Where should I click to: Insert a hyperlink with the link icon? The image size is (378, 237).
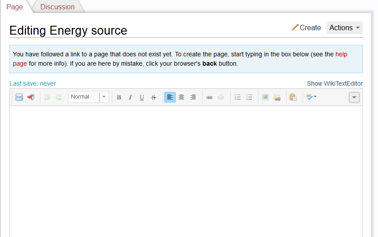coord(209,97)
